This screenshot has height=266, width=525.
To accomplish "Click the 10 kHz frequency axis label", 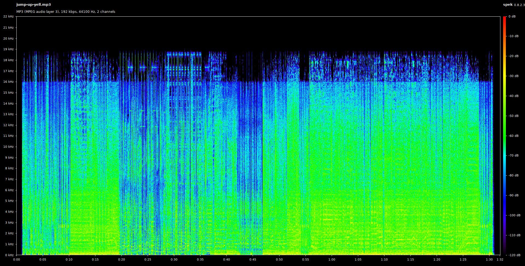I will [8, 147].
